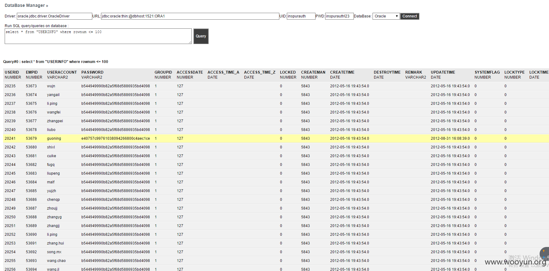Select the LOCKED column header

tap(288, 72)
